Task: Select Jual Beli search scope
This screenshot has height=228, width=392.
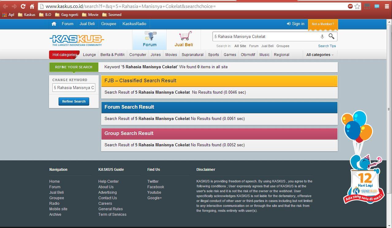Action: pyautogui.click(x=267, y=46)
